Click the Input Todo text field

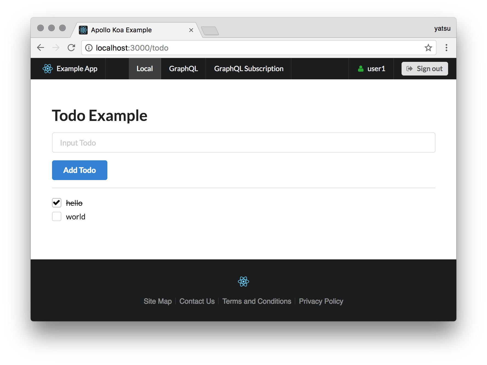(243, 143)
